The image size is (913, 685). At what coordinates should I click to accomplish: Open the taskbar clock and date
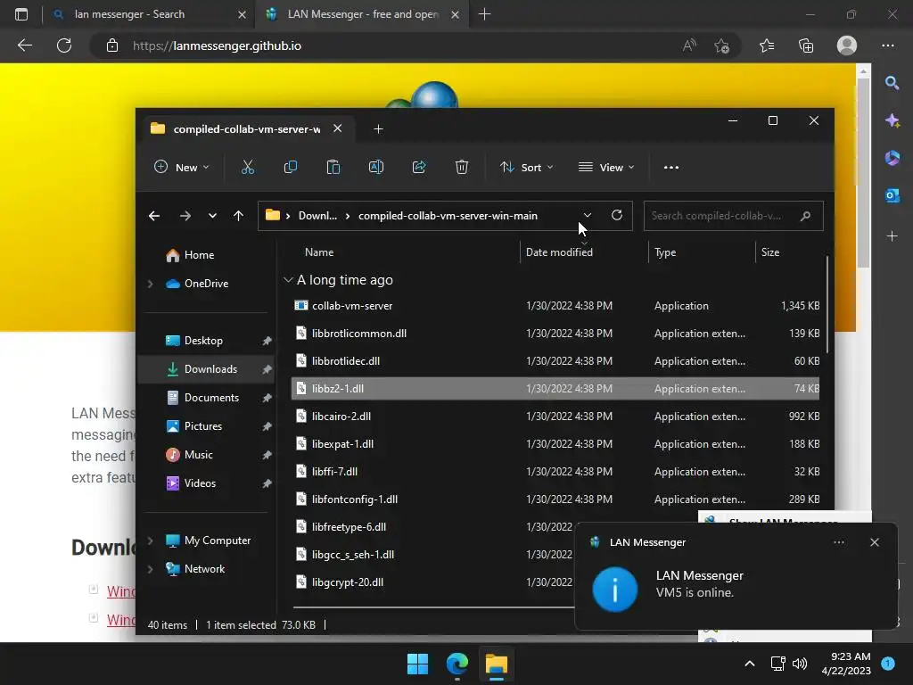coord(845,664)
